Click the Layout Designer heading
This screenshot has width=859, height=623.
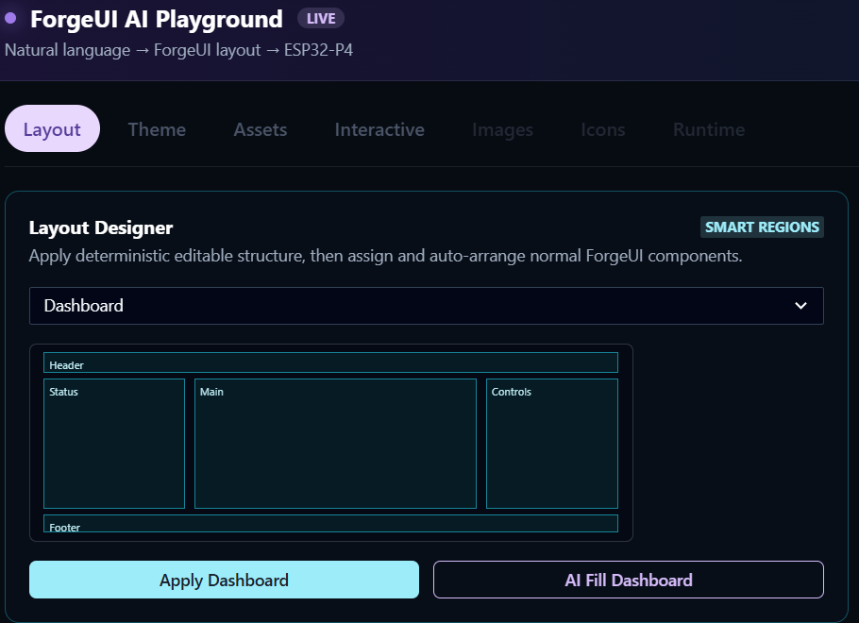click(x=101, y=227)
